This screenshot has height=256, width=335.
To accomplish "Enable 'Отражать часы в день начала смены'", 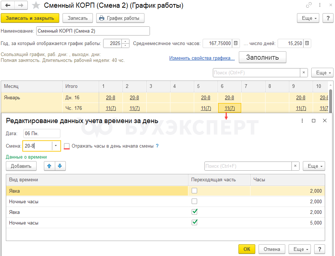I will [67, 146].
